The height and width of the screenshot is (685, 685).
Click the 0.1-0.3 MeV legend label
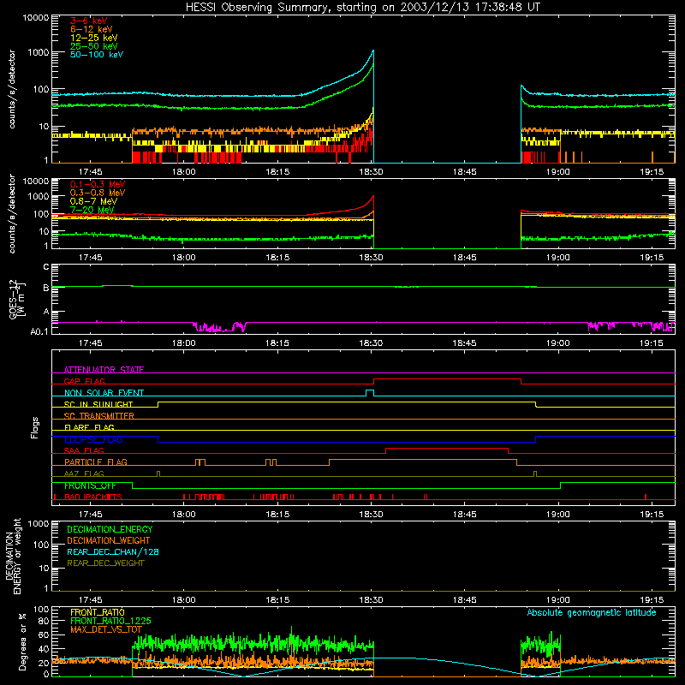[x=98, y=184]
